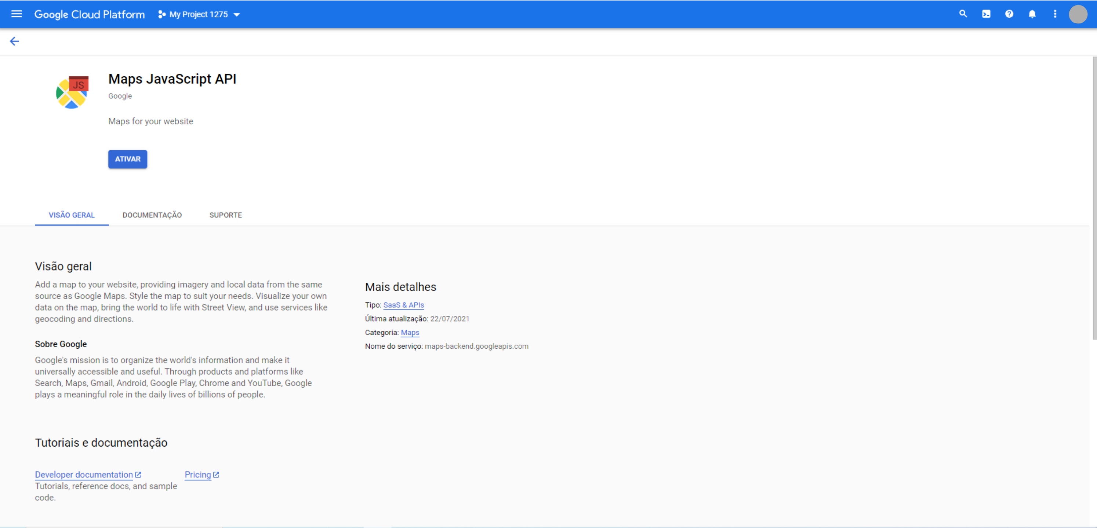Open the hamburger navigation menu
Image resolution: width=1097 pixels, height=528 pixels.
tap(16, 14)
